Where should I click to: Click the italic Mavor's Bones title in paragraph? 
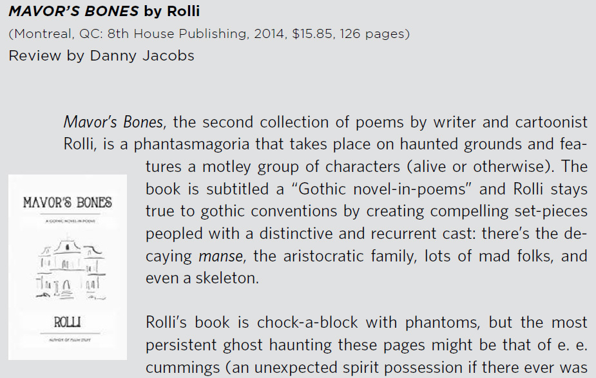click(113, 122)
